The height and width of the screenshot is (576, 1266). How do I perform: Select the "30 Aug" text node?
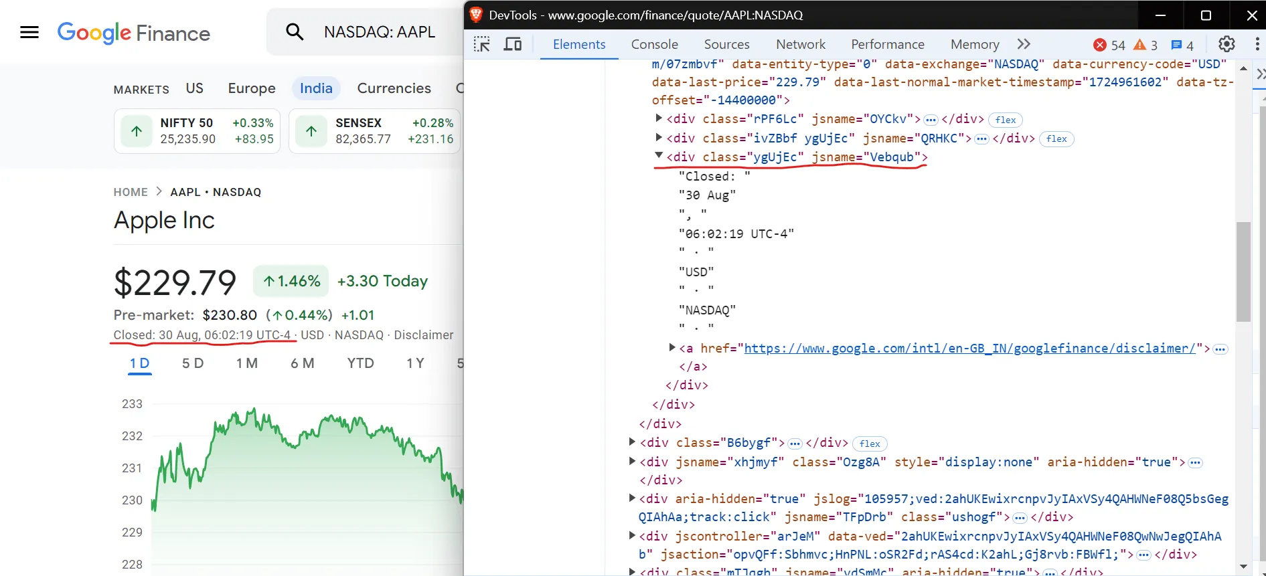click(707, 195)
